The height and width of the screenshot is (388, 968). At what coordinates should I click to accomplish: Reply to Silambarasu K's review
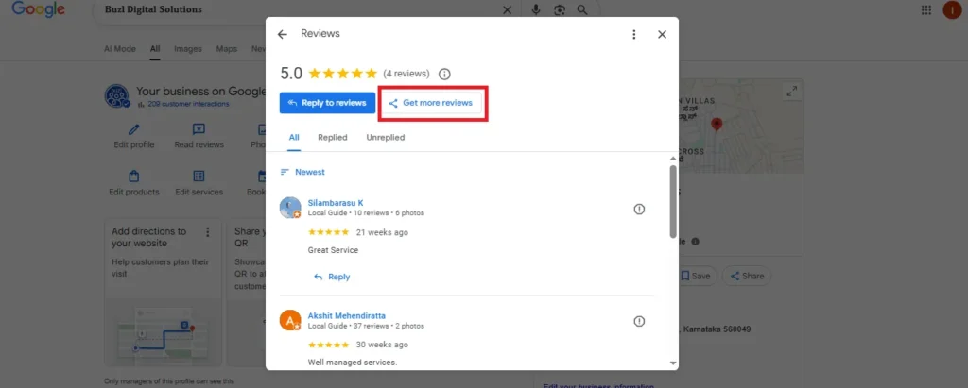tap(332, 277)
